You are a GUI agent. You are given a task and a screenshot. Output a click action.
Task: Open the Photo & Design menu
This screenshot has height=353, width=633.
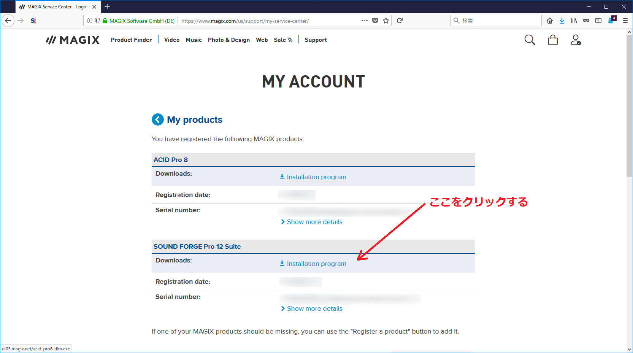pyautogui.click(x=229, y=40)
